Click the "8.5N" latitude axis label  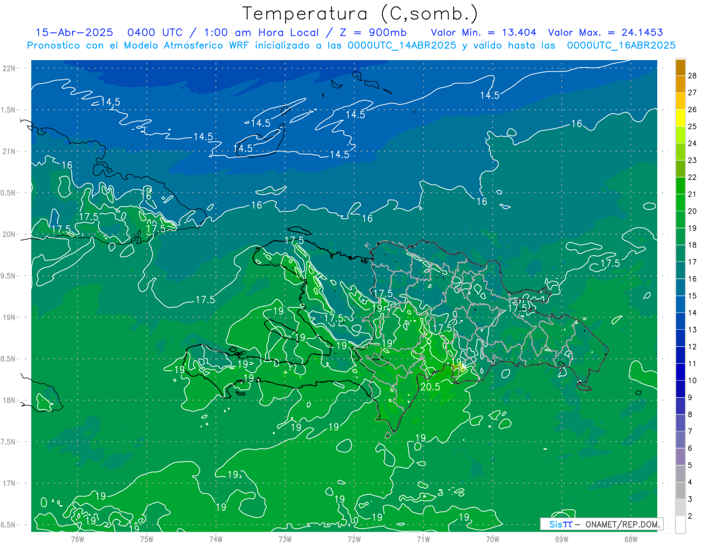tap(9, 359)
